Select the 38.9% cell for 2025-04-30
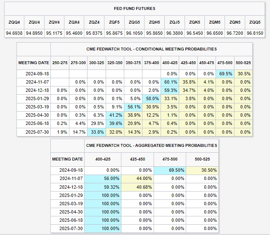 point(134,115)
